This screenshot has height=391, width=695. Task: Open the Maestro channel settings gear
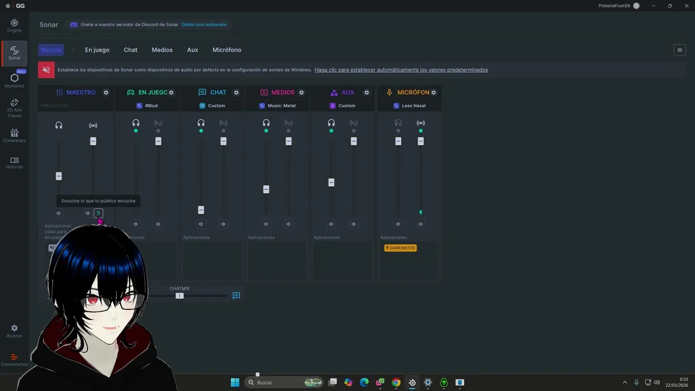[x=106, y=92]
